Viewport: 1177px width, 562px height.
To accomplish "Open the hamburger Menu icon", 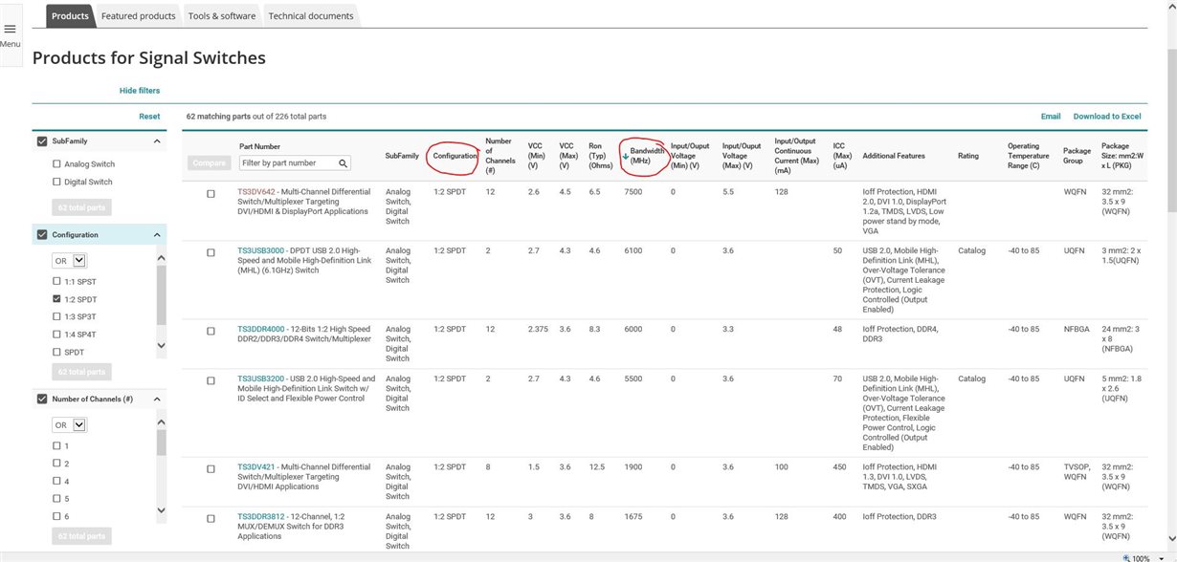I will pyautogui.click(x=10, y=29).
